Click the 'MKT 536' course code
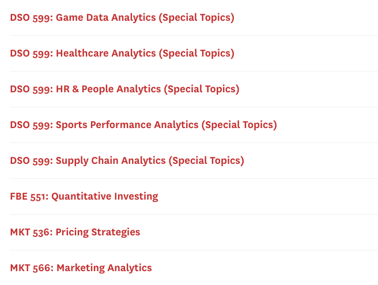 pyautogui.click(x=31, y=232)
